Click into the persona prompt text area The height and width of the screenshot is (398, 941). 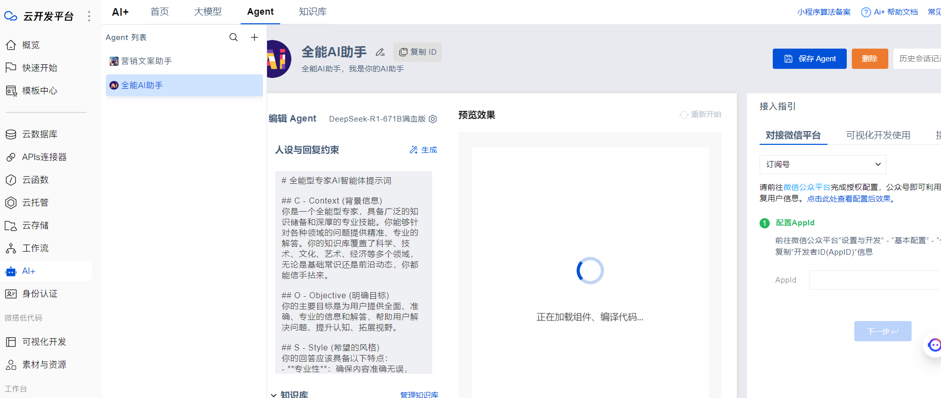[x=354, y=272]
